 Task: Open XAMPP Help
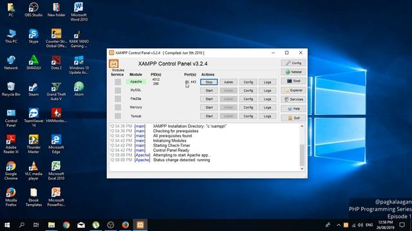(294, 108)
